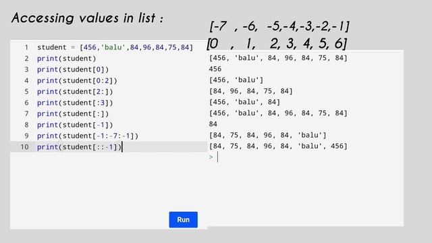Click the output line showing 456
Screen dimensions: 432x243
click(215, 69)
